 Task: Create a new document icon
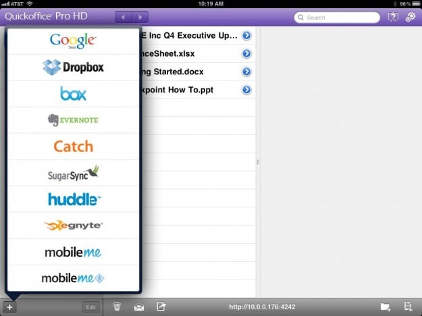pyautogui.click(x=408, y=307)
